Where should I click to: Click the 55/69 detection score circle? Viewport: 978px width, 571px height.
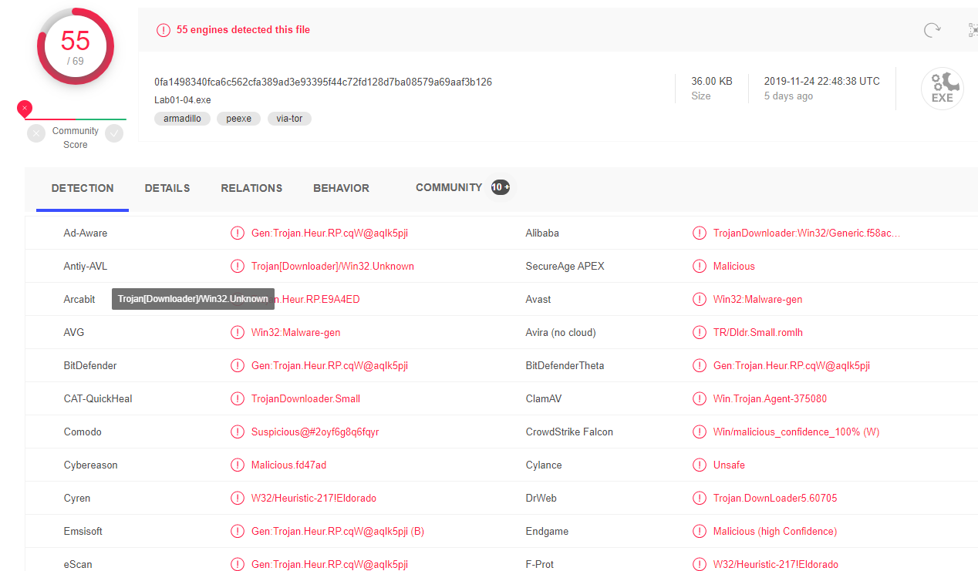click(76, 46)
